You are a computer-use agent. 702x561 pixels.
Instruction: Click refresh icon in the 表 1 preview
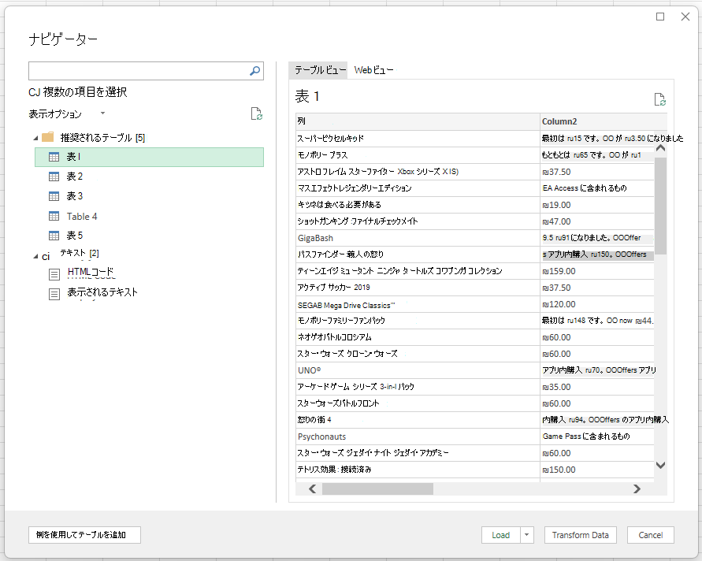point(659,99)
